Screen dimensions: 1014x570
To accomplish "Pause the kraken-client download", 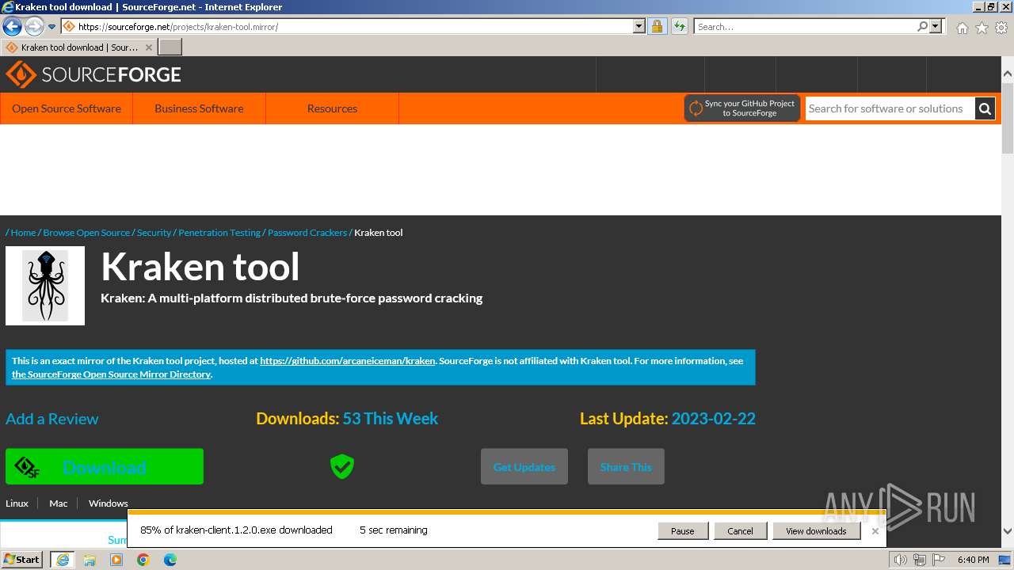I will coord(683,531).
